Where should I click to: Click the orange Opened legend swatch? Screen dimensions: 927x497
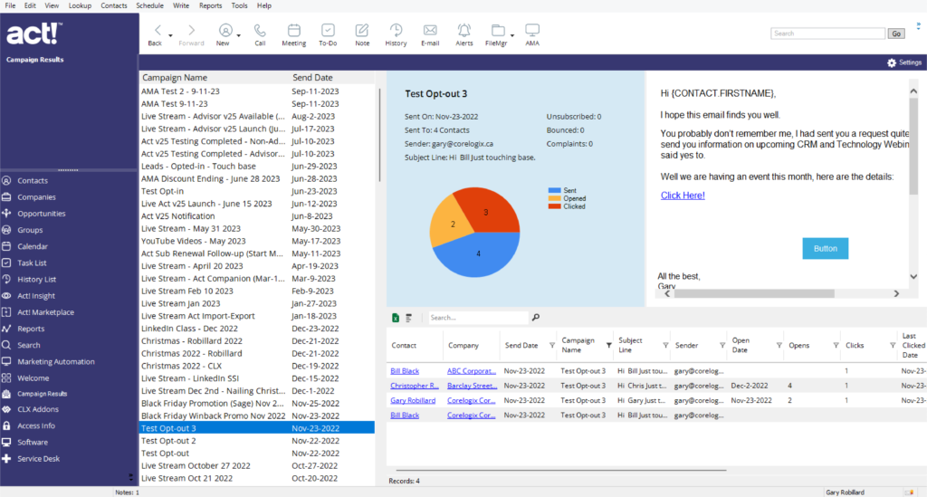coord(554,198)
